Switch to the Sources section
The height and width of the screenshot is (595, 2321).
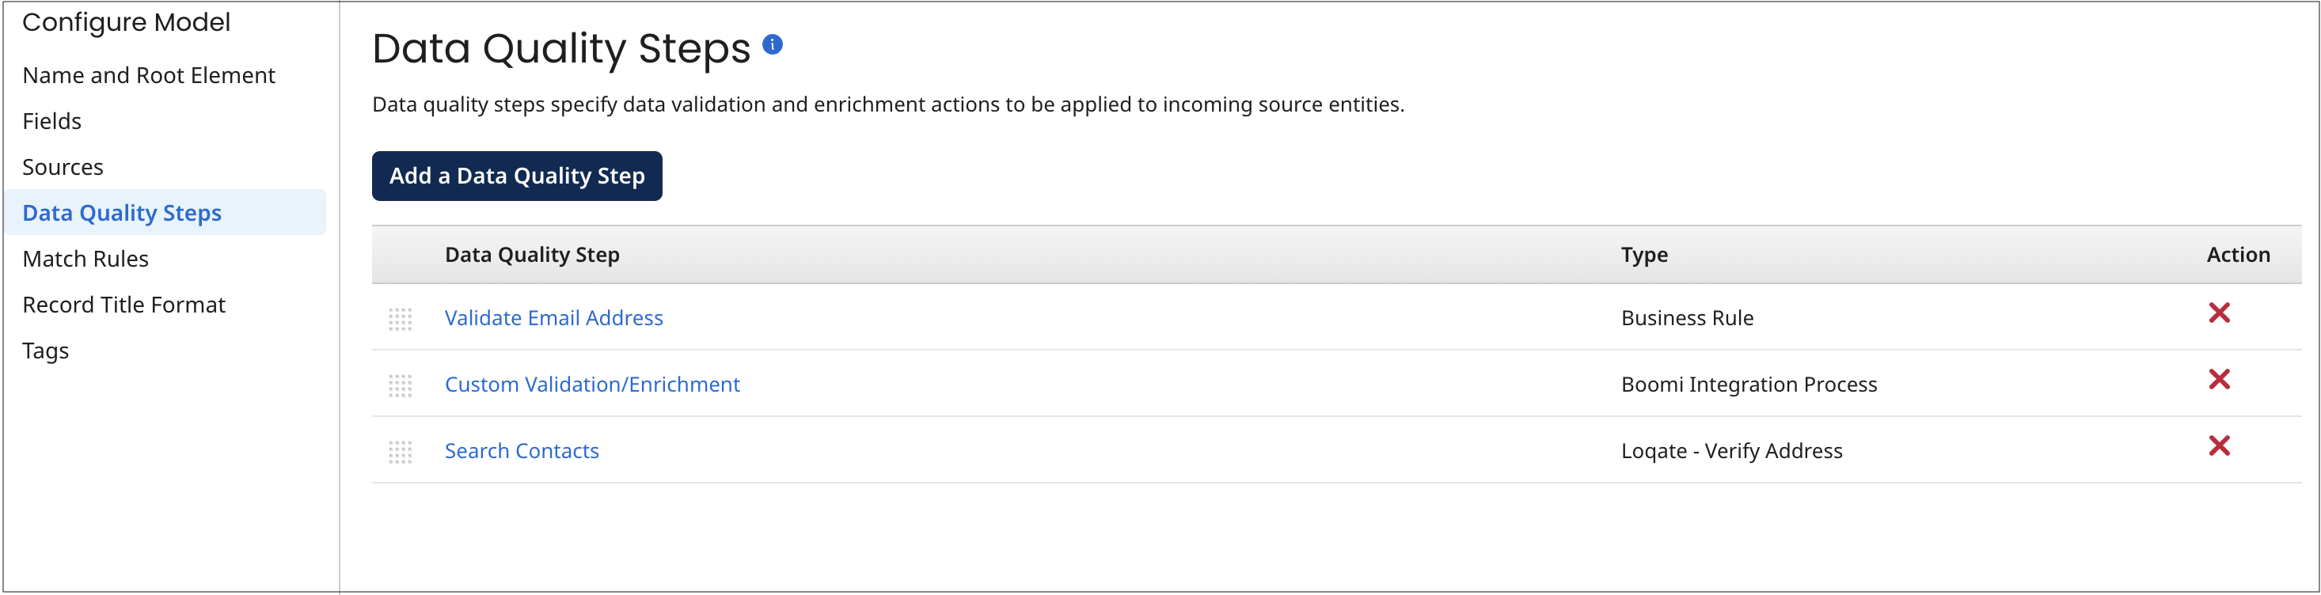point(63,165)
